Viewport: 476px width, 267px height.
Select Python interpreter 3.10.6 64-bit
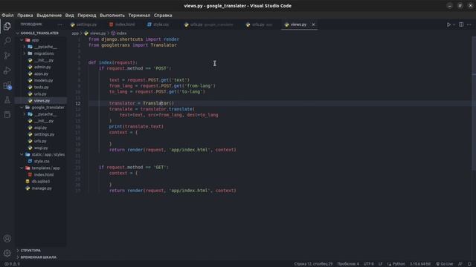click(420, 264)
